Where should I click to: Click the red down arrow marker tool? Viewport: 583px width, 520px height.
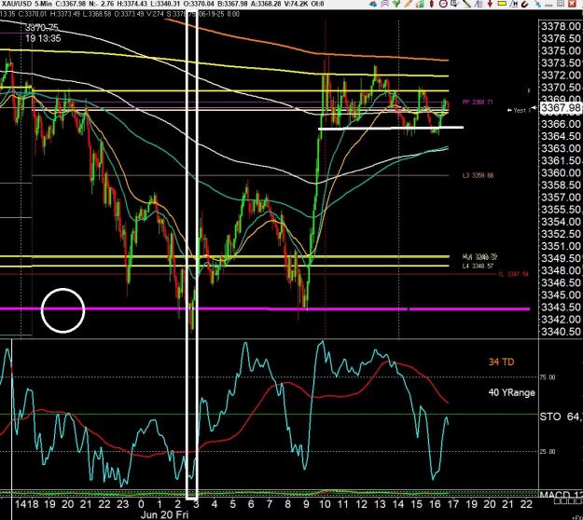coord(490,4)
